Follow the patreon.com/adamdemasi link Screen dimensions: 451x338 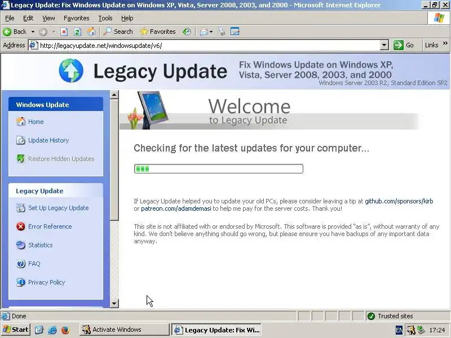tap(176, 208)
